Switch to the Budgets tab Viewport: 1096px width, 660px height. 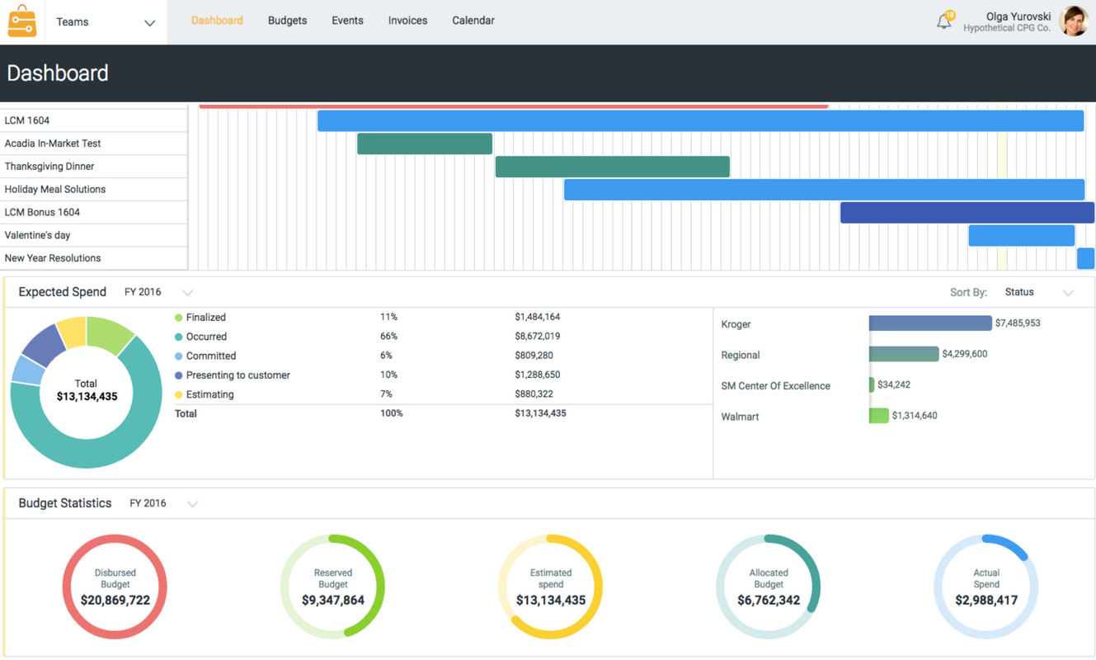click(287, 21)
